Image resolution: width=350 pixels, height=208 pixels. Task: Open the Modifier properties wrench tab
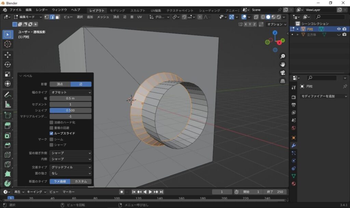293,145
